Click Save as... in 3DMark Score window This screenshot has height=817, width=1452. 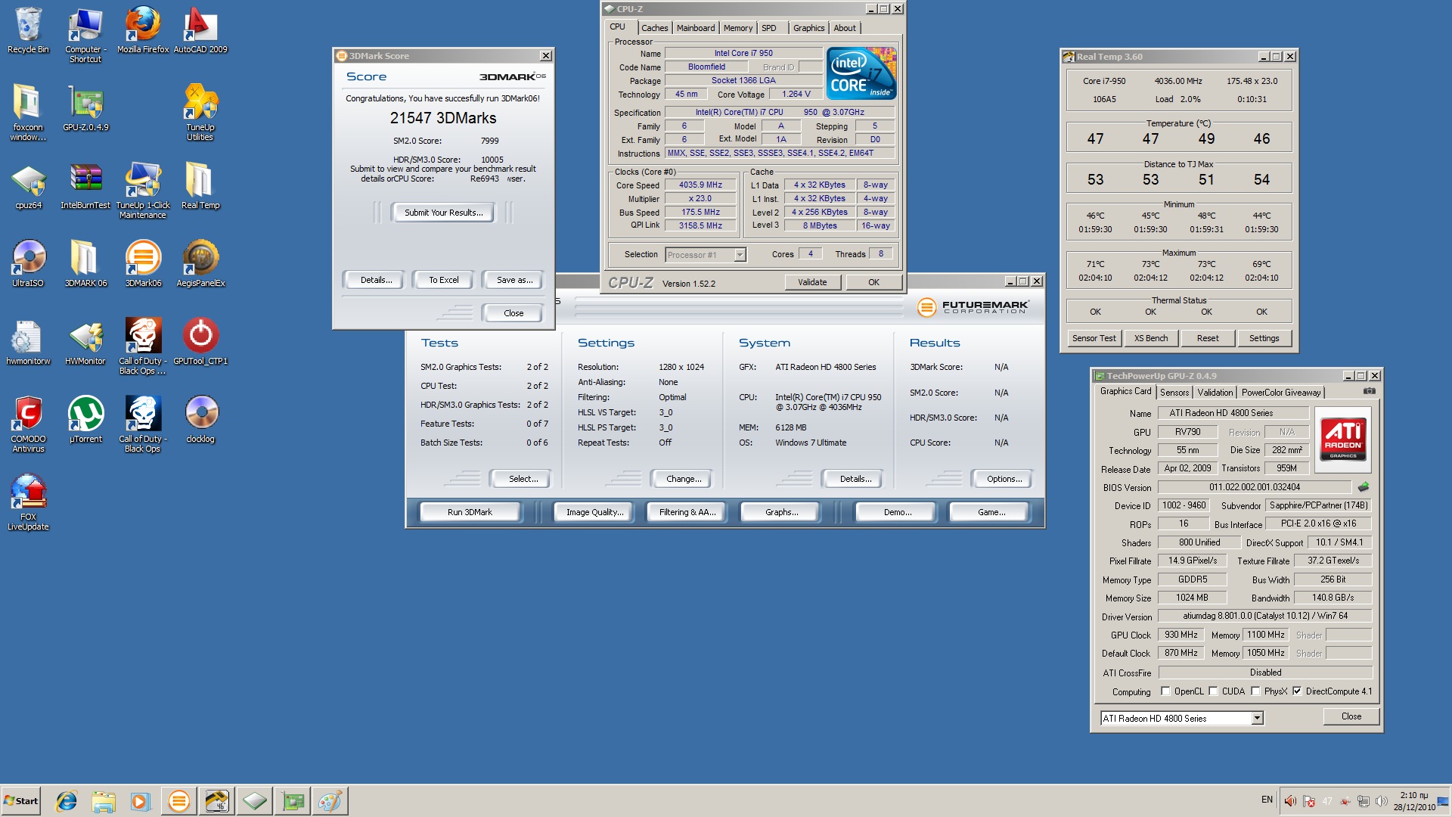(x=514, y=280)
